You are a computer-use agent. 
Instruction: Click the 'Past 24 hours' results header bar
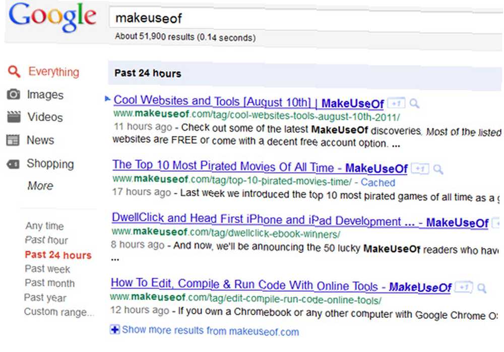pyautogui.click(x=305, y=74)
